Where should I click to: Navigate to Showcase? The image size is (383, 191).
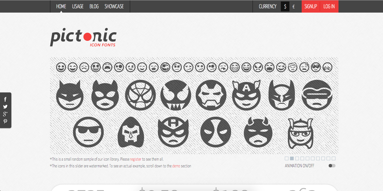coord(114,6)
